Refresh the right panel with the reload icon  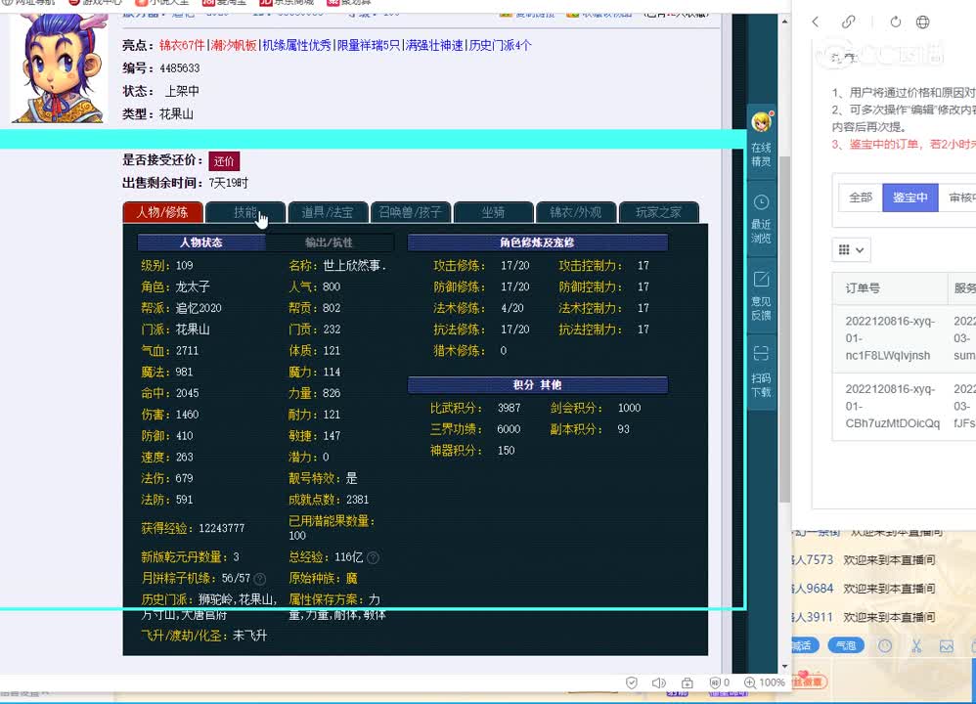point(895,22)
